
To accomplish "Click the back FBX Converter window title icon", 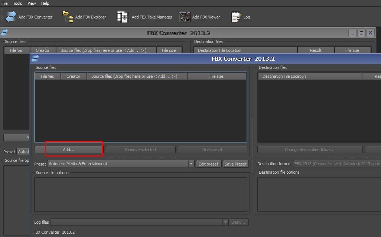I will tap(4, 33).
